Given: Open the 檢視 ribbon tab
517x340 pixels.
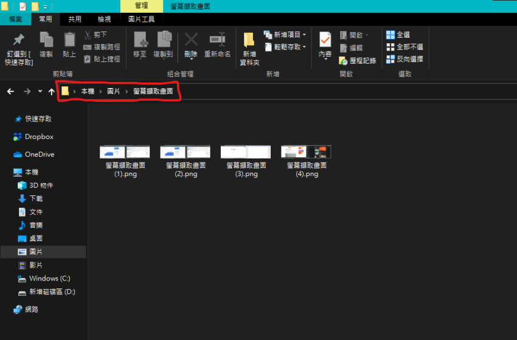Looking at the screenshot, I should click(x=105, y=19).
